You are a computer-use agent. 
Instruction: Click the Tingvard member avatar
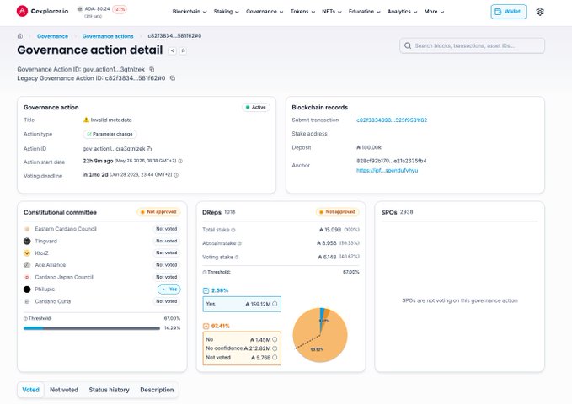point(27,241)
